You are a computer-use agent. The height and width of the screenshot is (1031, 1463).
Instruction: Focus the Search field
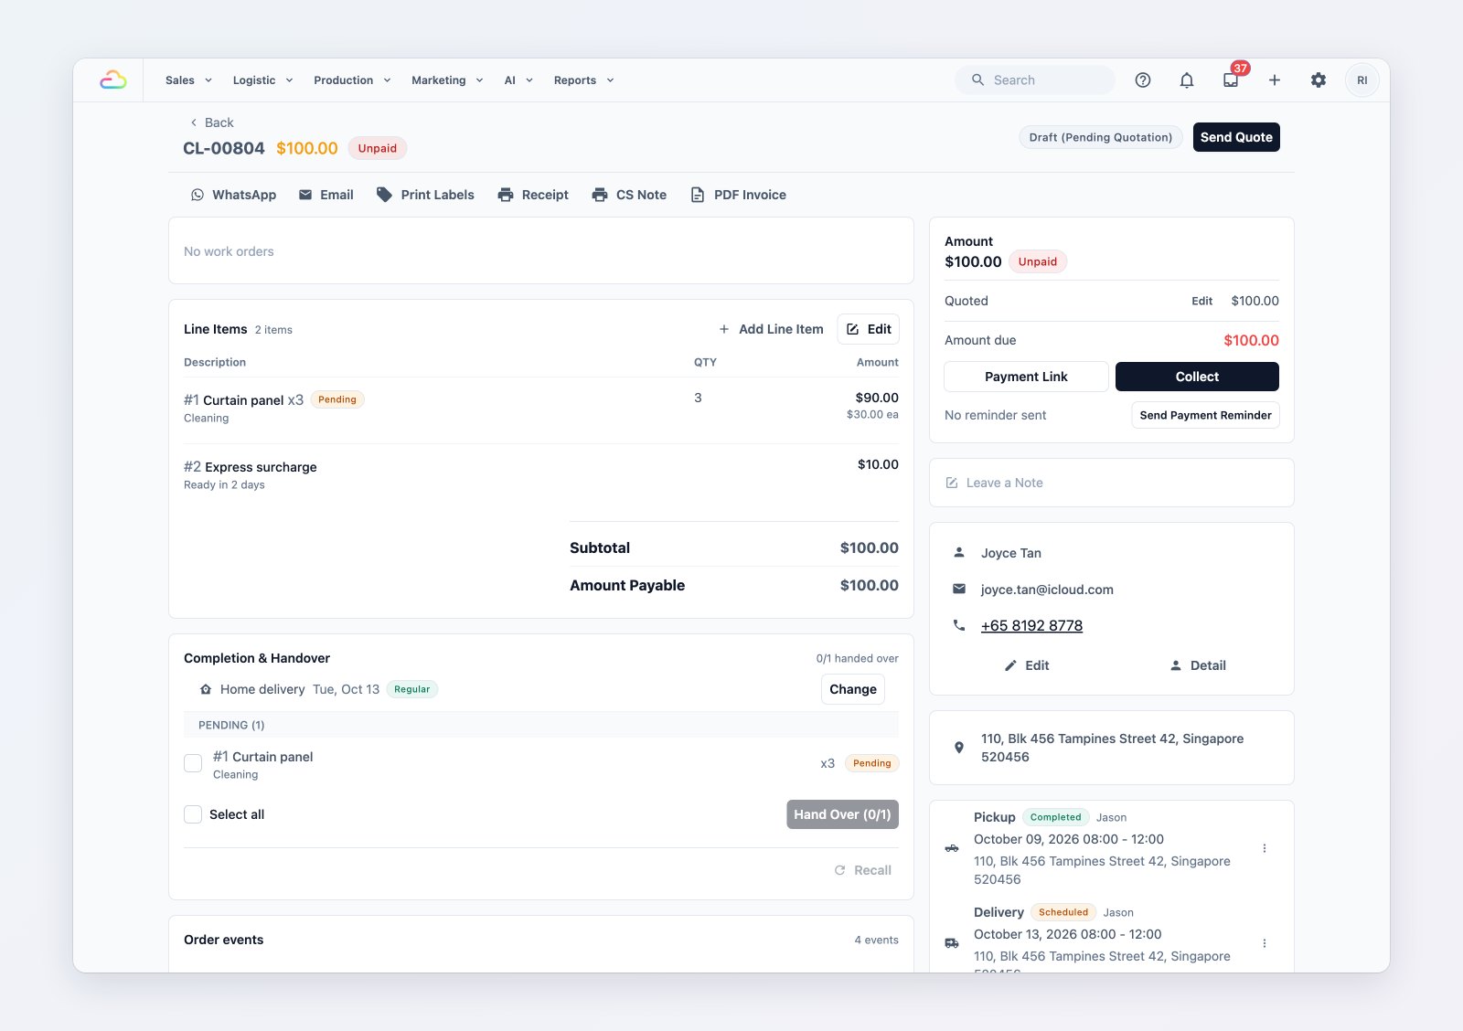(x=1035, y=80)
